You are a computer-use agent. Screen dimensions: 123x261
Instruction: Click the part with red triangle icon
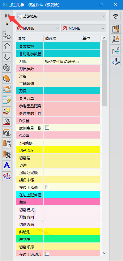tap(7, 122)
